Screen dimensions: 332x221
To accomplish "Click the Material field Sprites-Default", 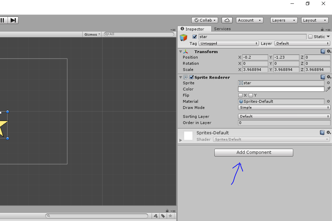I will point(281,101).
